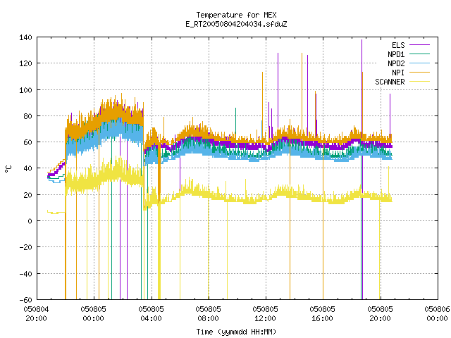Click the 'Time (yymmdd HH:MM)' axis title
451x338 pixels.
236,332
